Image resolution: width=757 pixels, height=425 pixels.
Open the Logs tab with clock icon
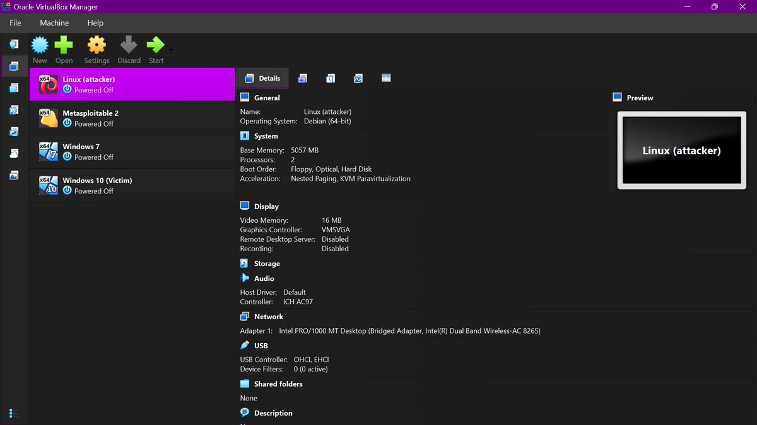point(331,78)
